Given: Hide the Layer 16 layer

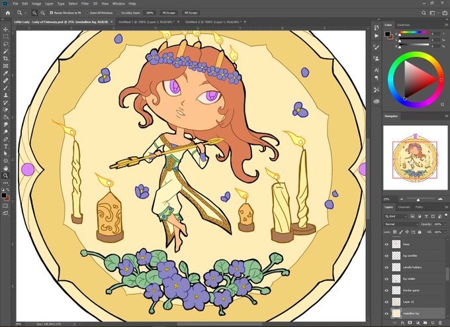Looking at the screenshot, I should click(386, 302).
